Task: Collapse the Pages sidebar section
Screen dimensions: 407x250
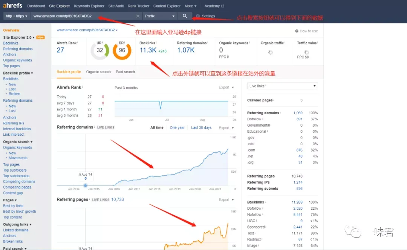Action: click(10, 200)
